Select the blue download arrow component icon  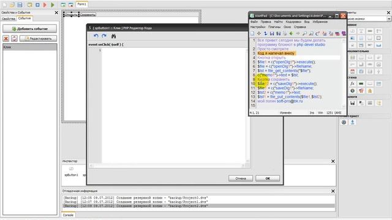point(353,122)
